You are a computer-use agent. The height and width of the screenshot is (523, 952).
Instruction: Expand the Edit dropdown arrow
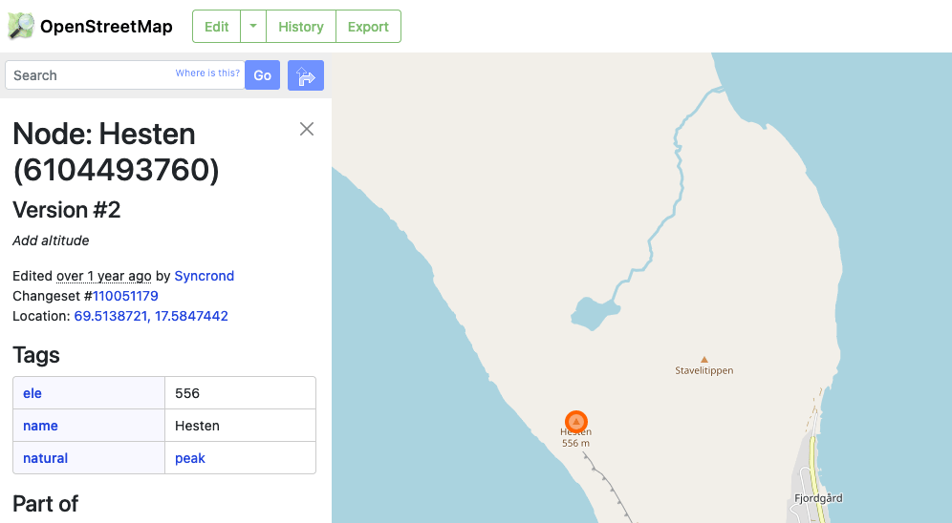tap(253, 27)
